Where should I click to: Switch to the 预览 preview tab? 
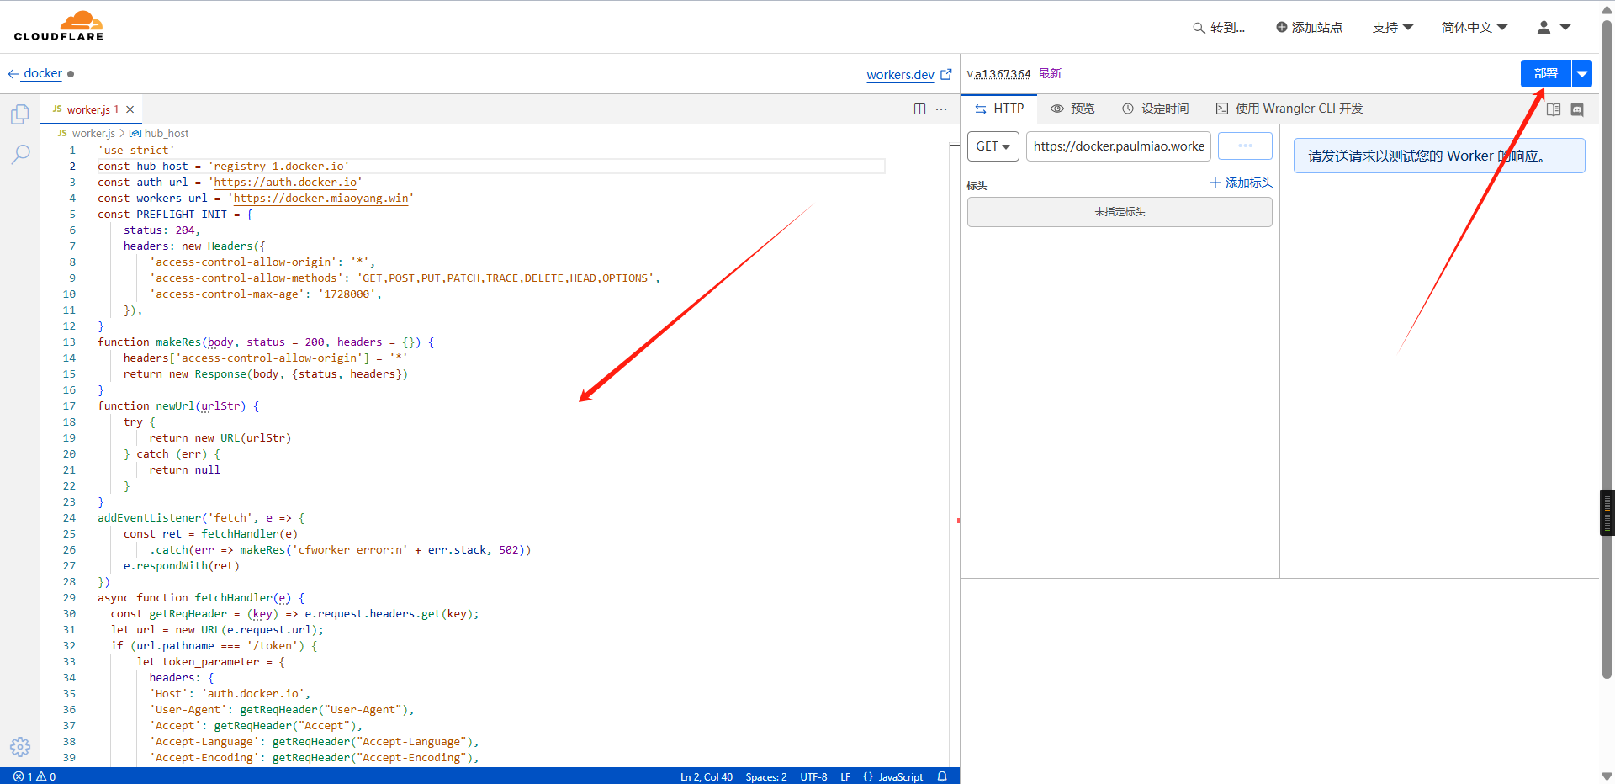(x=1072, y=109)
